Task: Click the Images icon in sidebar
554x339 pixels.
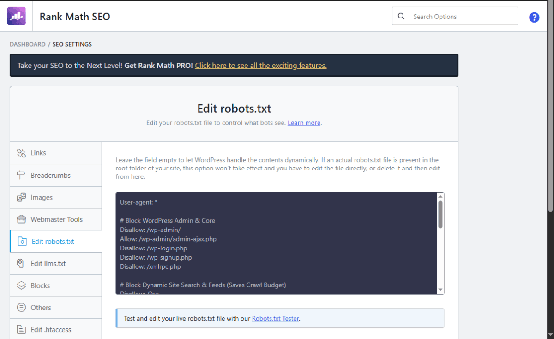Action: (21, 197)
